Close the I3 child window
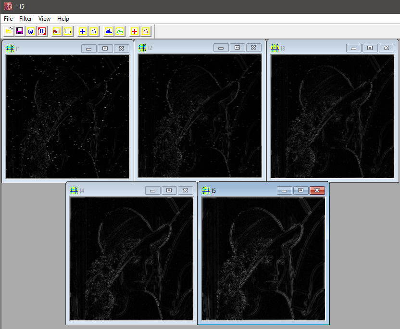Image resolution: width=400 pixels, height=329 pixels. 386,48
